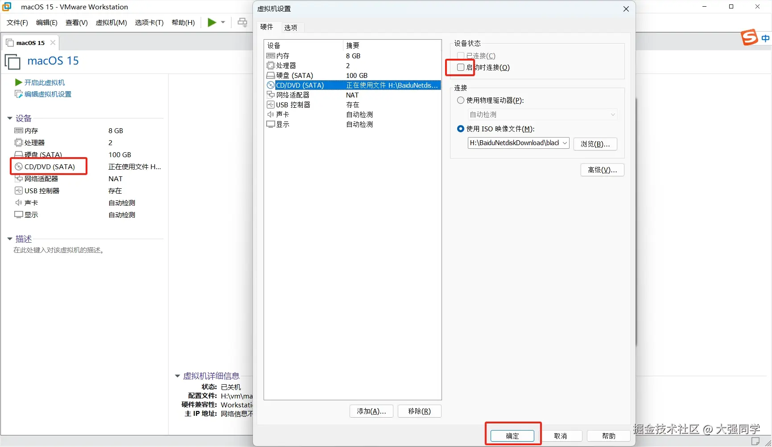Image resolution: width=772 pixels, height=447 pixels.
Task: Click NAT value in main window panel
Action: pyautogui.click(x=116, y=179)
